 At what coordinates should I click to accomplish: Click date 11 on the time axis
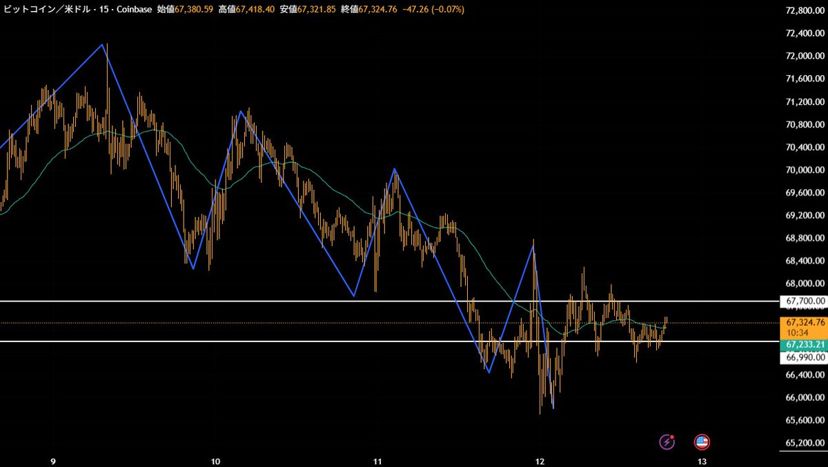[x=377, y=460]
